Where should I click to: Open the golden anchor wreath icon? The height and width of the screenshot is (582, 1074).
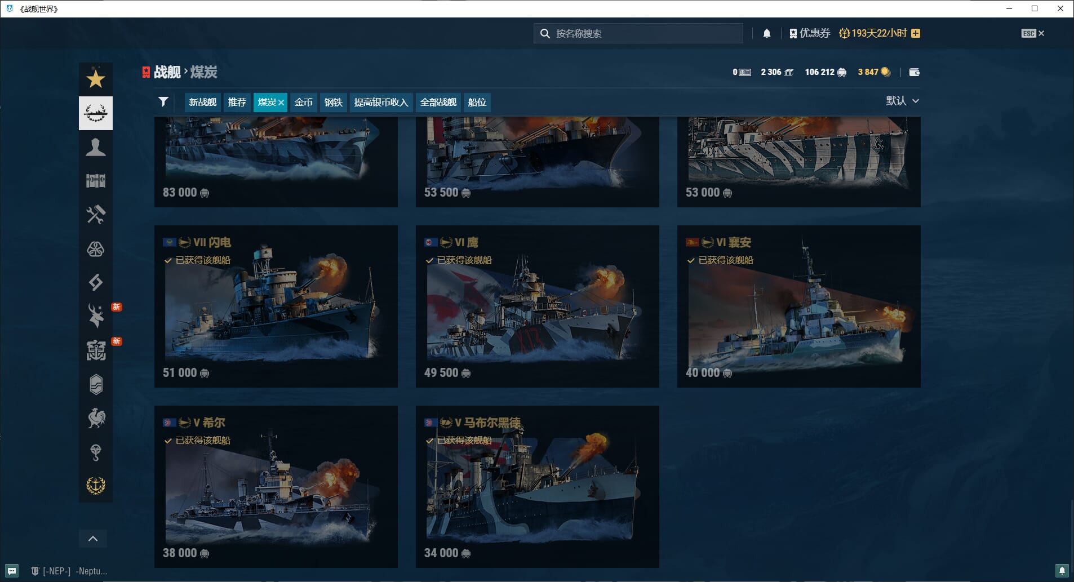(95, 485)
